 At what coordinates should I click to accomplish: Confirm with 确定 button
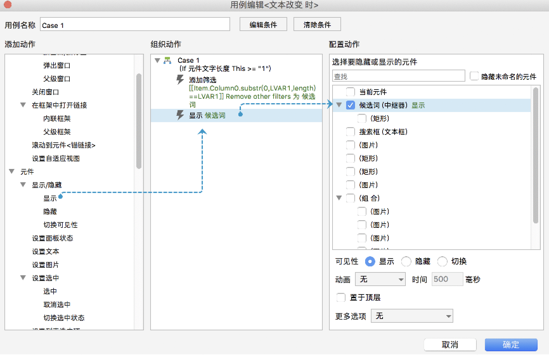(511, 345)
